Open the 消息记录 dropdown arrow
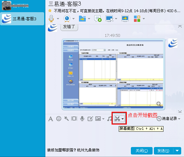The width and height of the screenshot is (184, 157). (179, 119)
